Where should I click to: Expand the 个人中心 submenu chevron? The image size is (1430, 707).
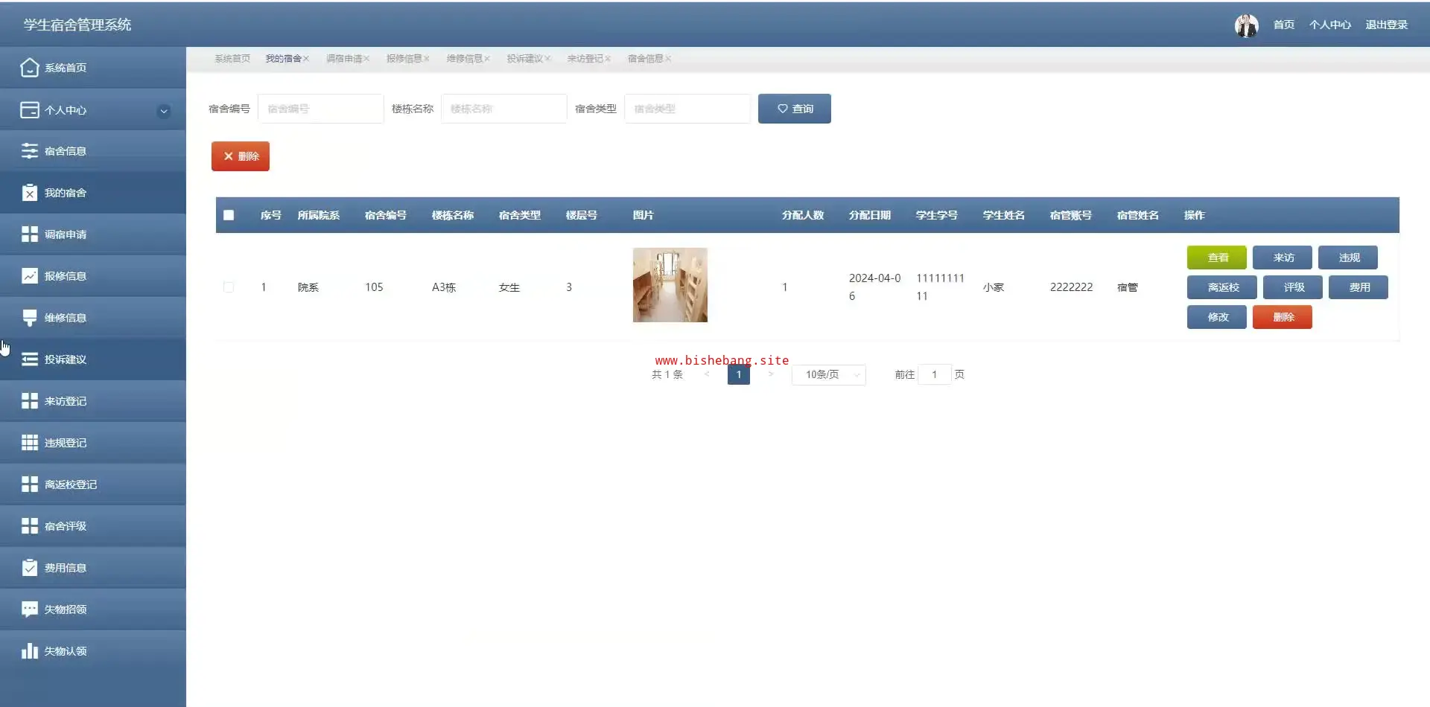[x=164, y=111]
